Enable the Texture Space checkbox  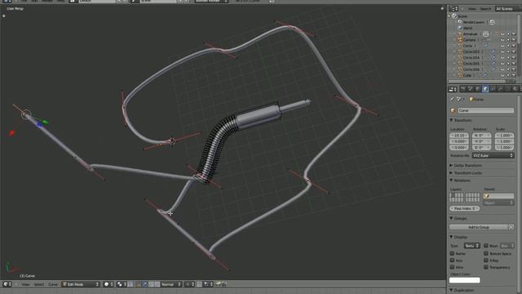486,254
